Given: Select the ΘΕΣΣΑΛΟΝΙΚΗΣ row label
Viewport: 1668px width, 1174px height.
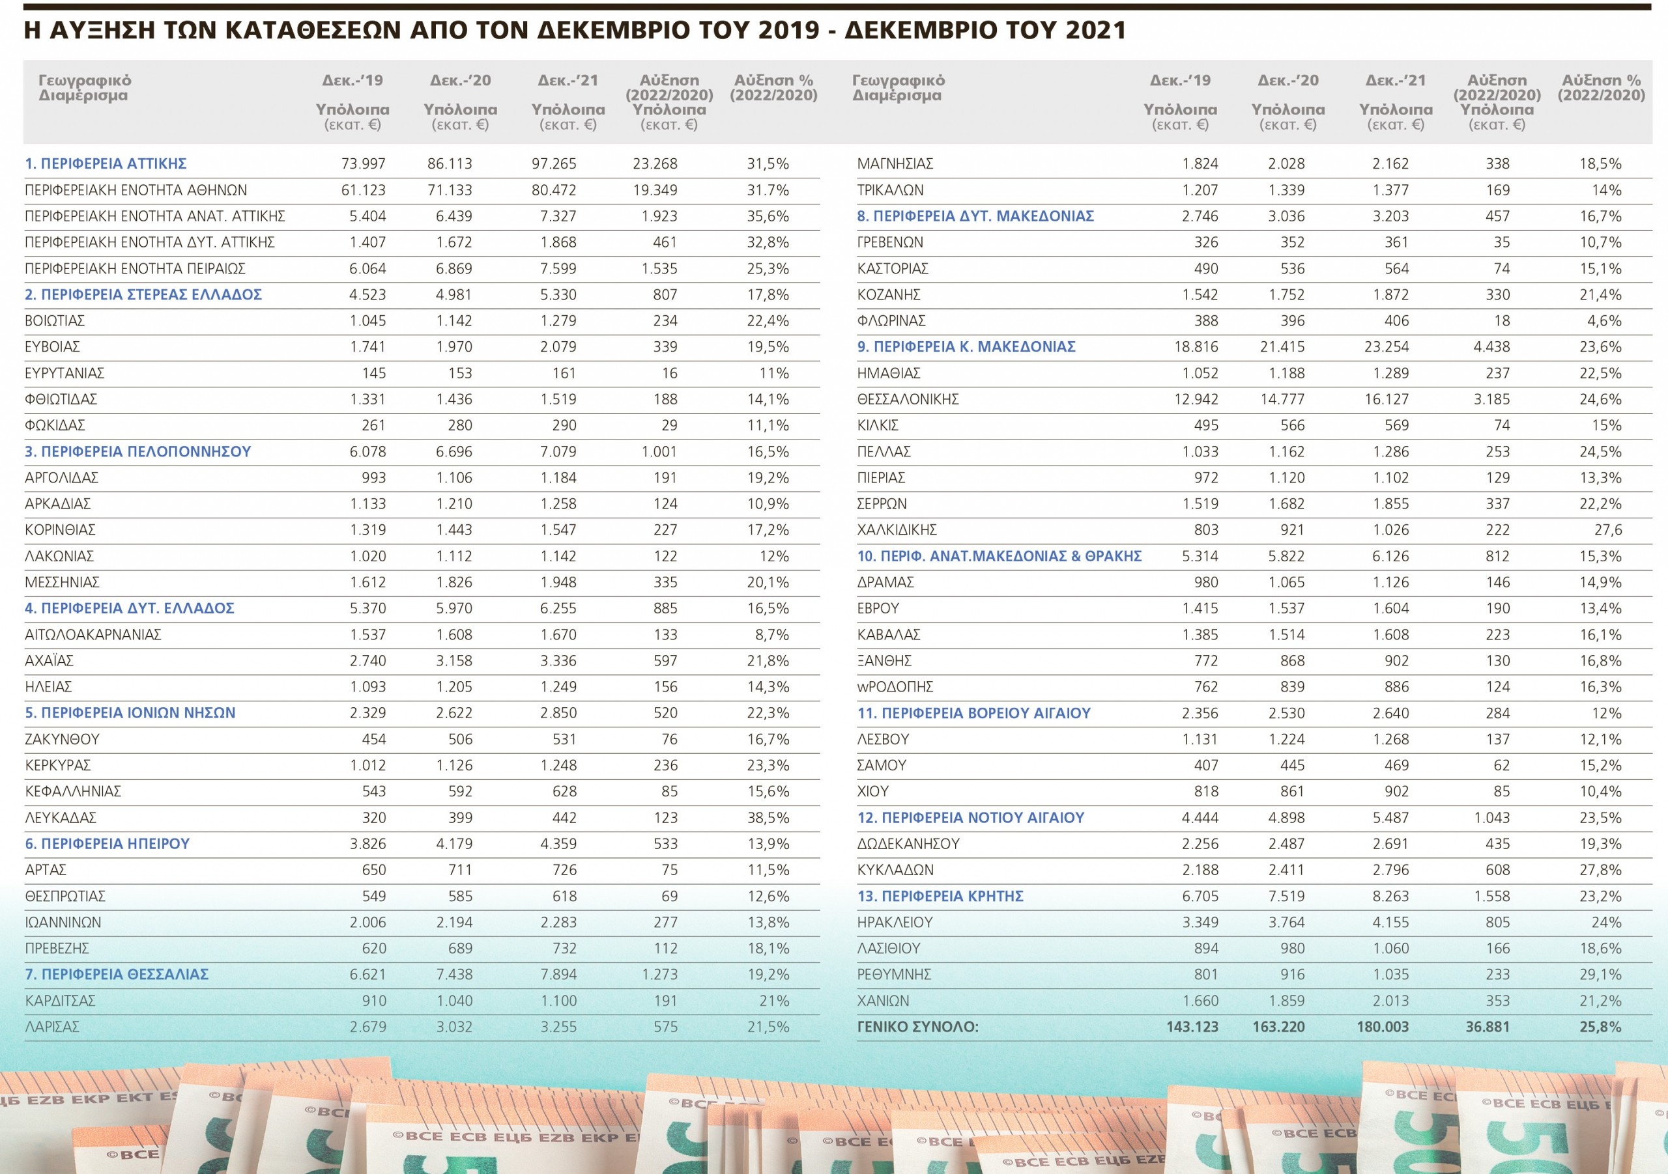Looking at the screenshot, I should (x=908, y=399).
